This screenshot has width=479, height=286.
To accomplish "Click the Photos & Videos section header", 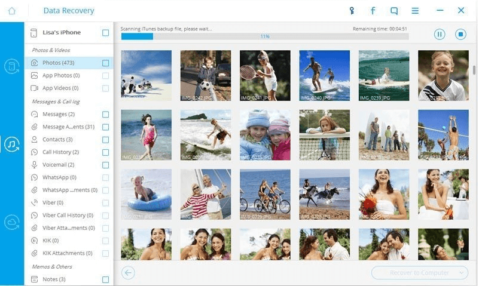I will point(51,50).
